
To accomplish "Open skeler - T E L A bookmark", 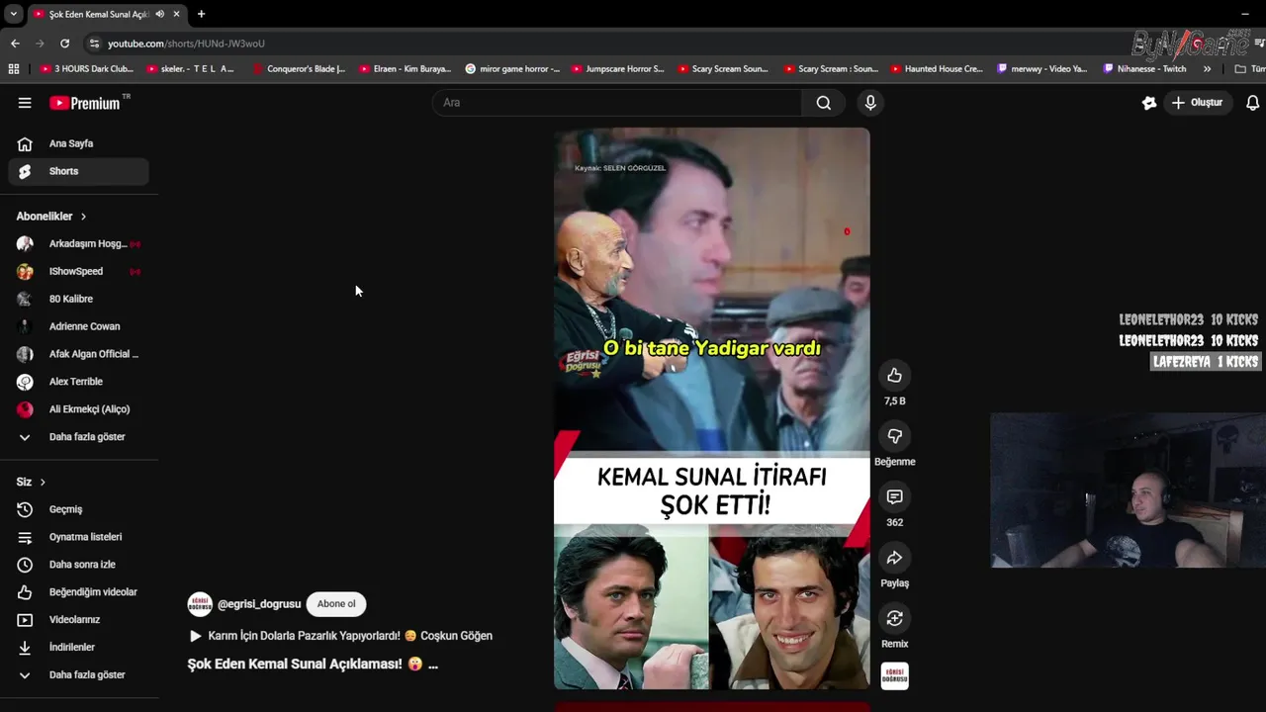I will (190, 69).
